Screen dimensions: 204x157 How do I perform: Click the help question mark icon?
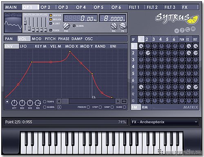click(182, 30)
